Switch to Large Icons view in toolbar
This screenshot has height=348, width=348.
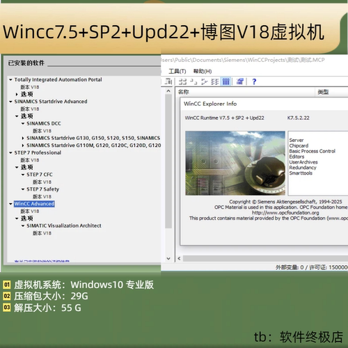(x=182, y=81)
